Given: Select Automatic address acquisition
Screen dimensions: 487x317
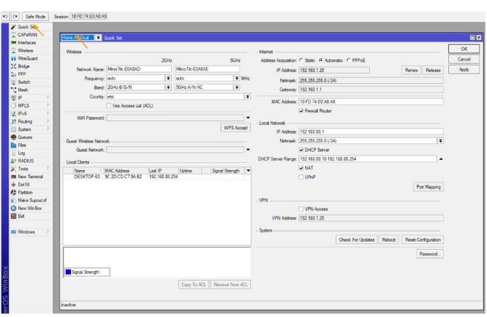Looking at the screenshot, I should click(321, 60).
